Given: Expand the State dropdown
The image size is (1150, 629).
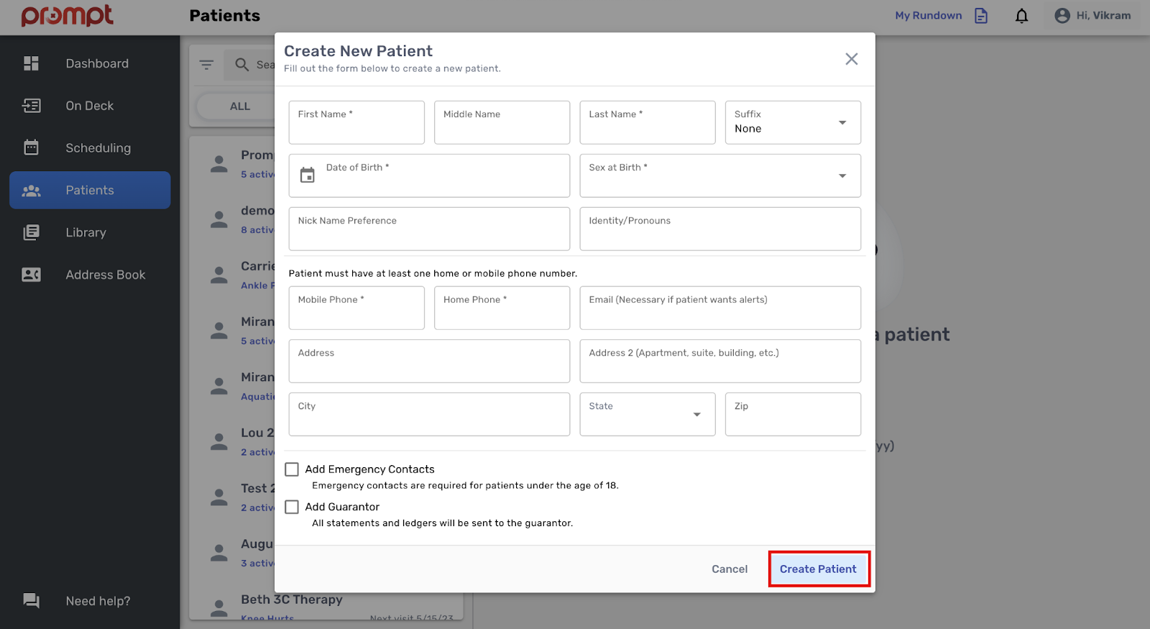Looking at the screenshot, I should (x=647, y=415).
